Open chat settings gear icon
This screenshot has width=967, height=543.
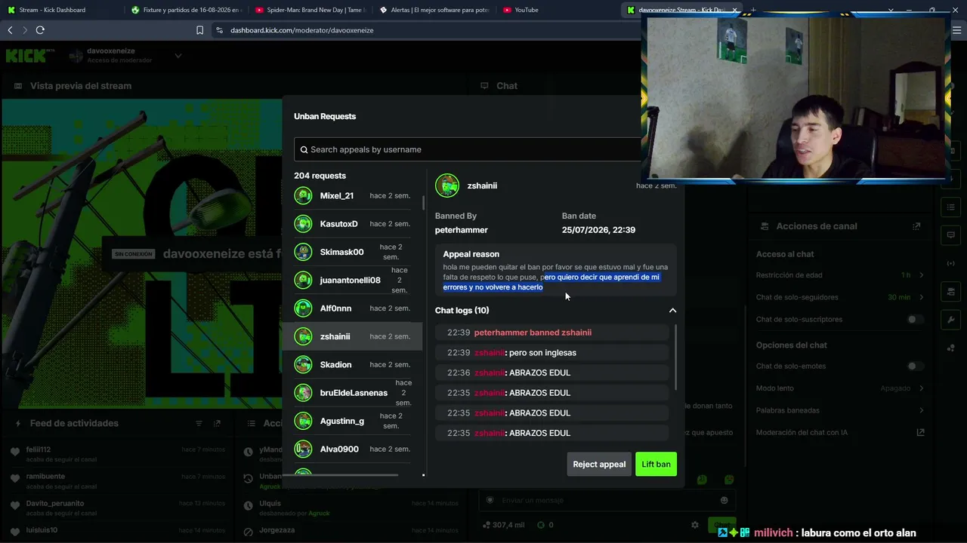click(695, 525)
